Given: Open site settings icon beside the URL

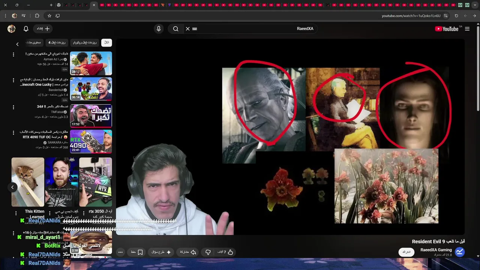Looking at the screenshot, I should [445, 16].
